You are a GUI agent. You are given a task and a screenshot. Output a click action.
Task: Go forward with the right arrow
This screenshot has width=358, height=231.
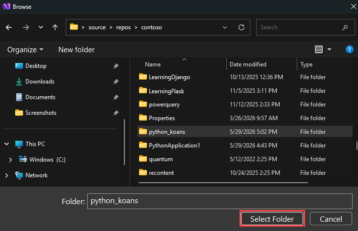pos(26,27)
